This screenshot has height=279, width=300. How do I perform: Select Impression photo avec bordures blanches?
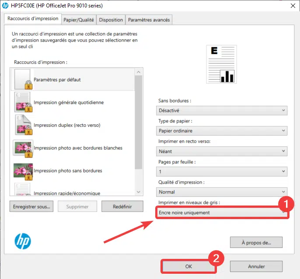(78, 148)
